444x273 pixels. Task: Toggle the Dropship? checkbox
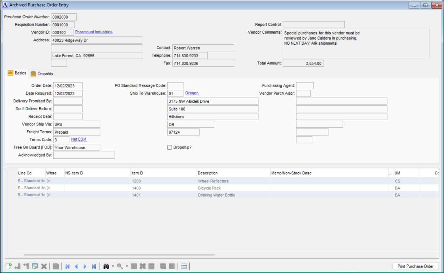170,147
